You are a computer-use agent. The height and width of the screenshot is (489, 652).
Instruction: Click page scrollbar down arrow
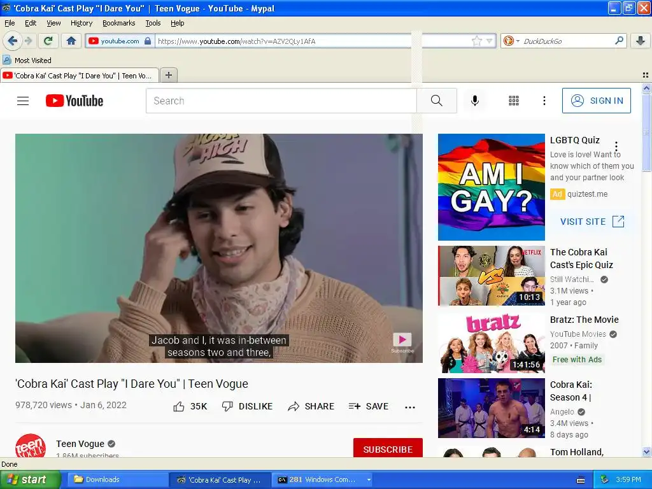646,451
